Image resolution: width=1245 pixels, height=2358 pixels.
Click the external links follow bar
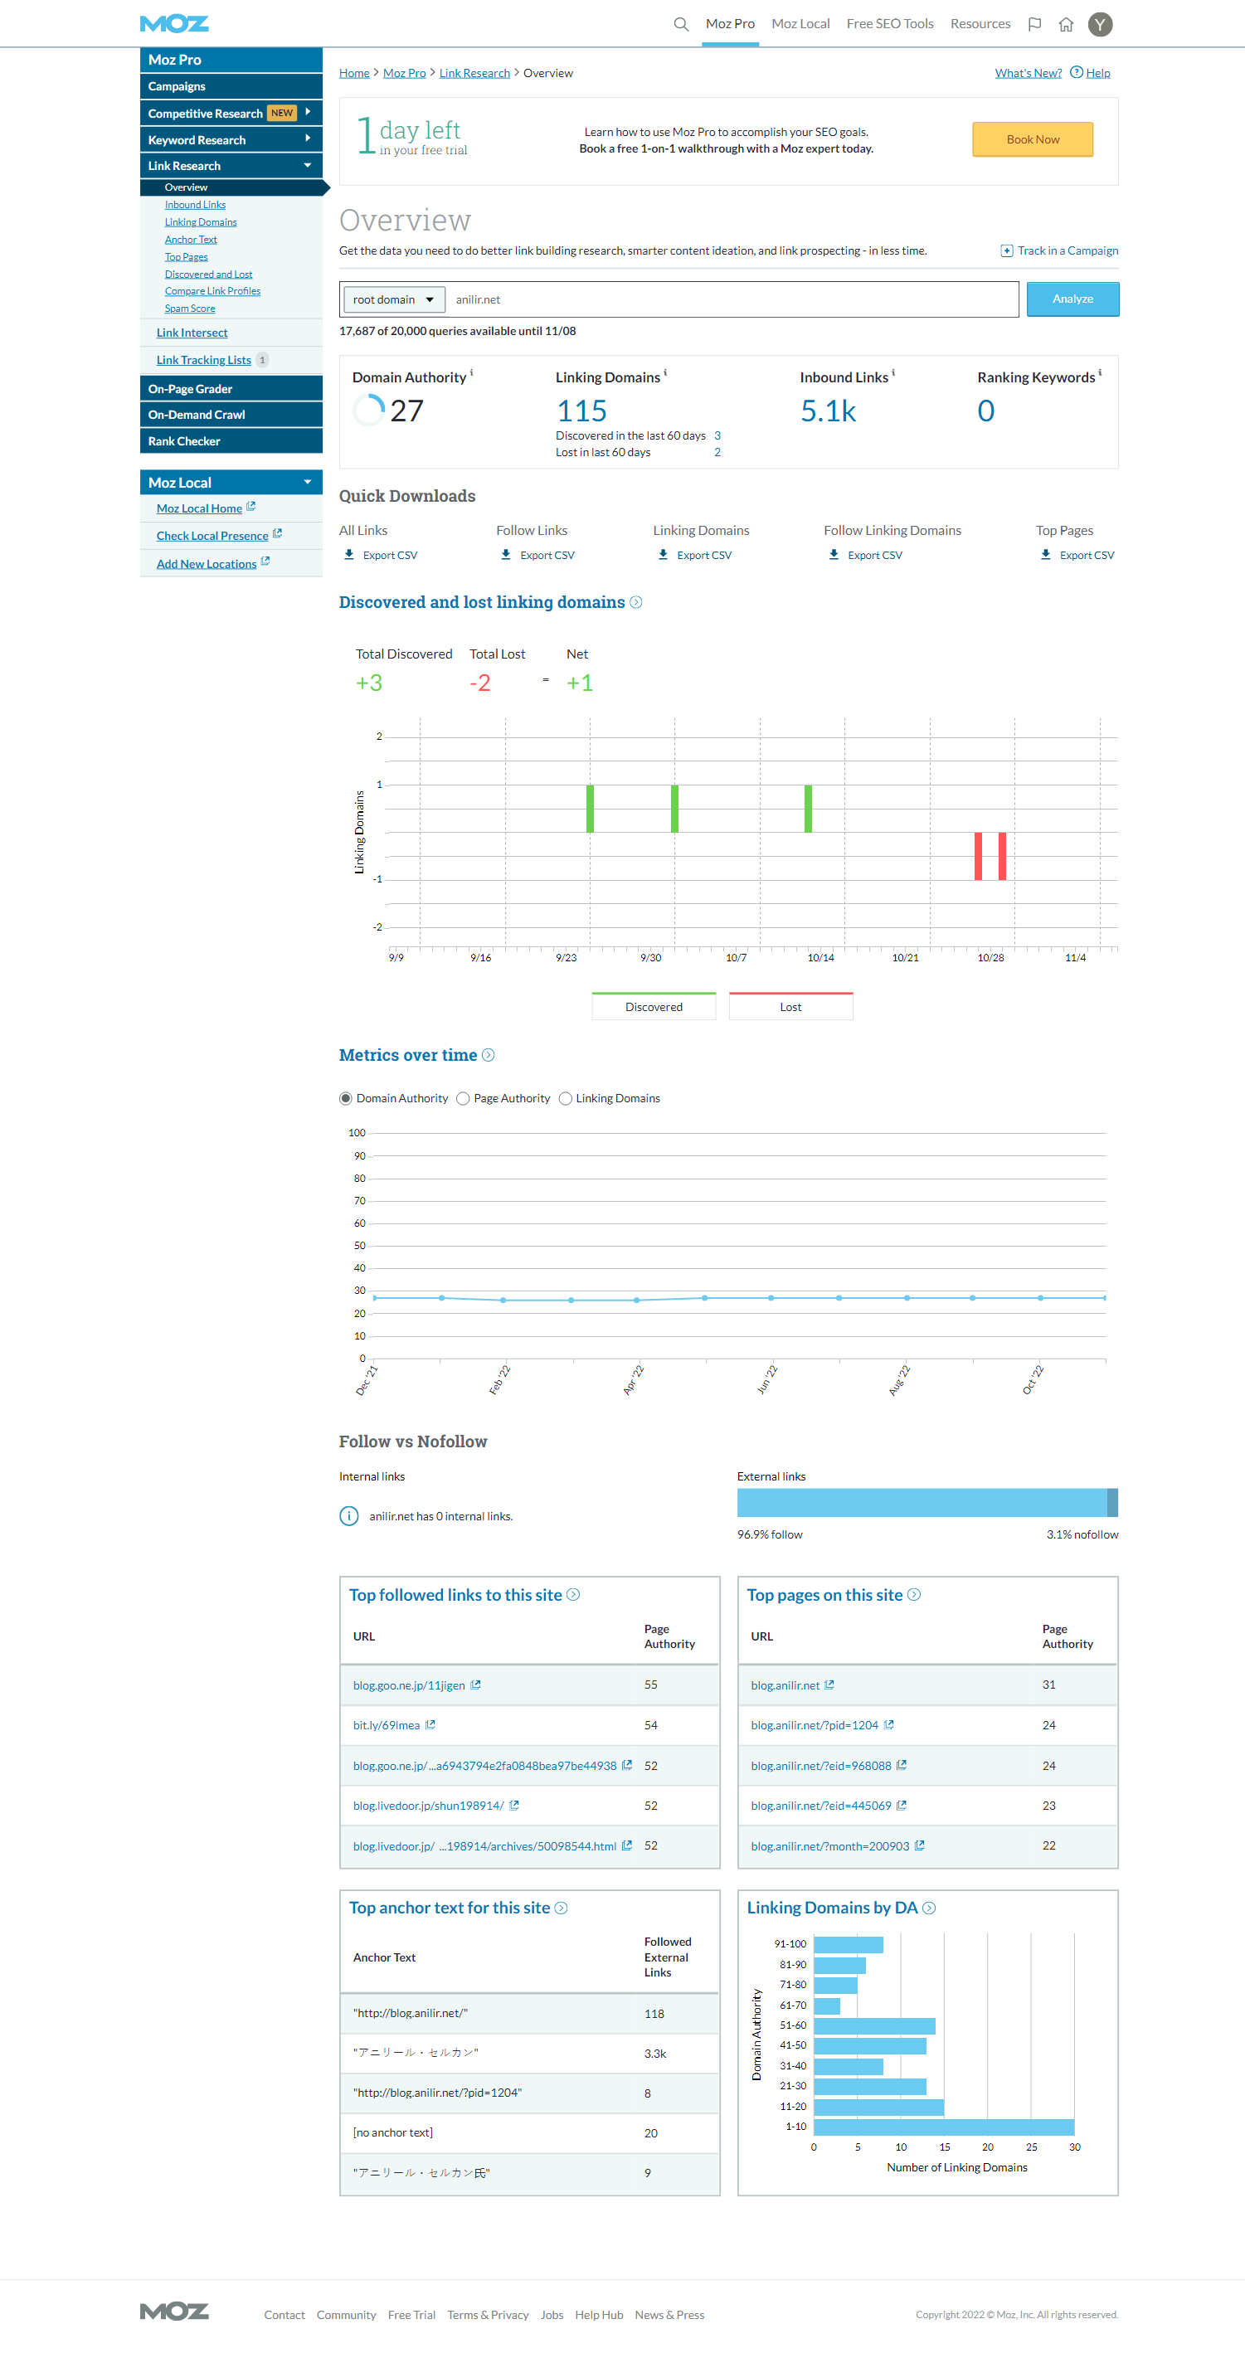pos(922,1502)
